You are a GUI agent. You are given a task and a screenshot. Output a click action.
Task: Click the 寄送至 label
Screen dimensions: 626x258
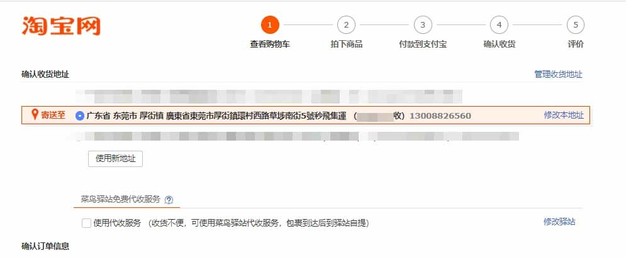(53, 116)
